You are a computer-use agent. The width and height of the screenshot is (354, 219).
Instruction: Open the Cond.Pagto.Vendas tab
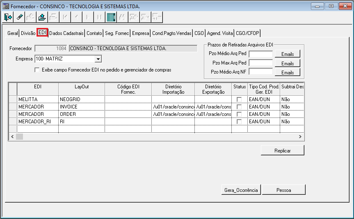(172, 33)
